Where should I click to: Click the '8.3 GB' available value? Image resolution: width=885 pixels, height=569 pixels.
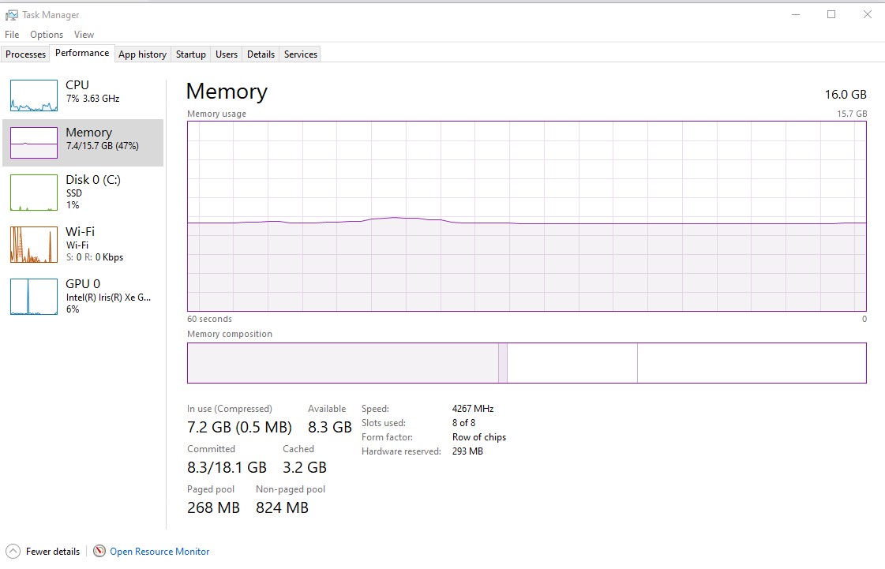pos(330,427)
